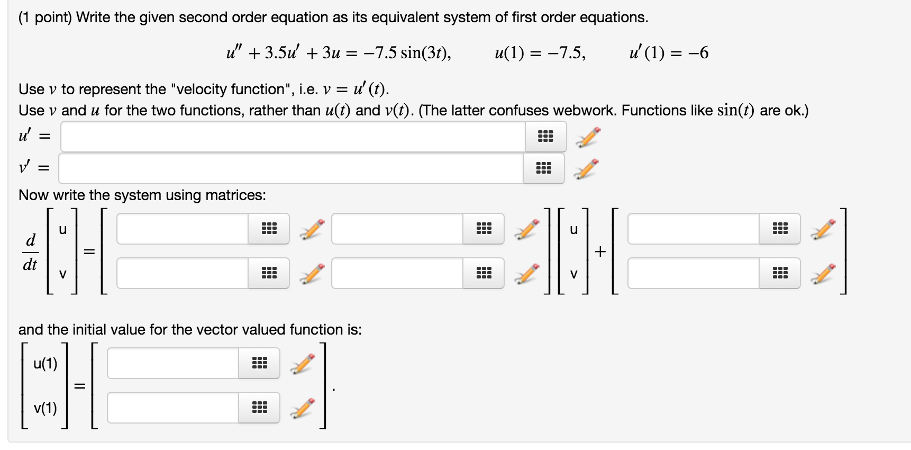
Task: Open the math keypad for the u' equation field
Action: [x=545, y=137]
